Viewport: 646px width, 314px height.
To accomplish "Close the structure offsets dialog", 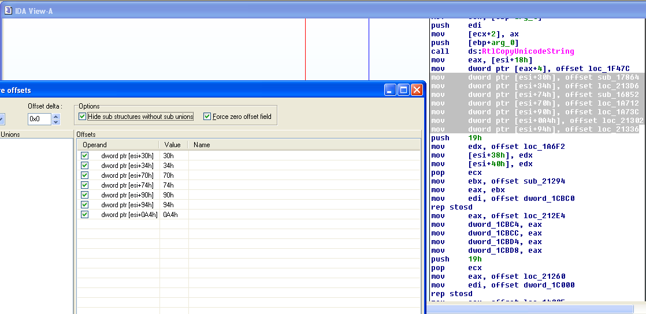I will tap(417, 89).
